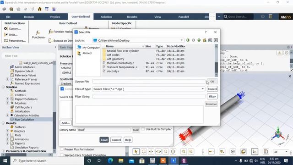Click Cancel in Select File dialog

(x=212, y=89)
